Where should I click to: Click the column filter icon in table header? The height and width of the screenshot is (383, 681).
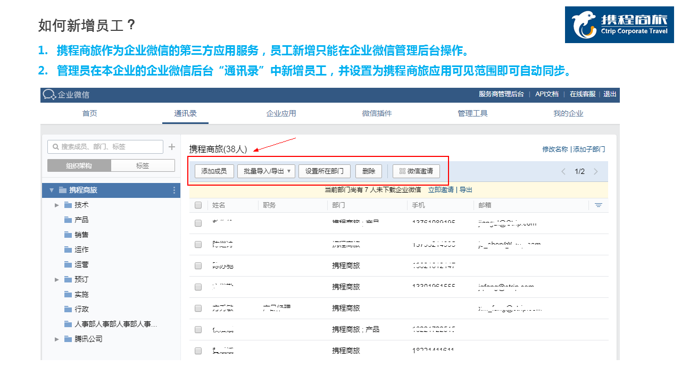click(599, 205)
